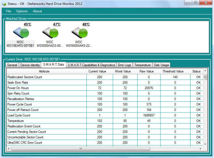Open the Error Logs tab

(124, 65)
